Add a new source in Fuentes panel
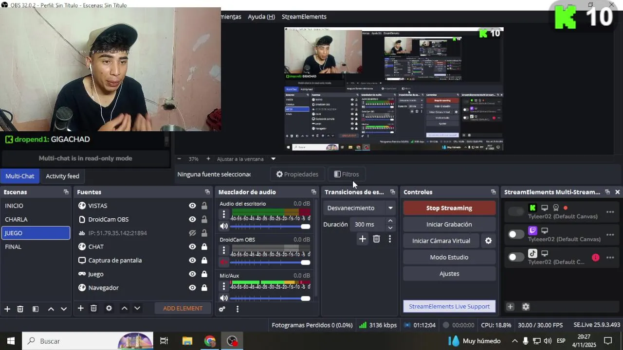 pos(81,308)
